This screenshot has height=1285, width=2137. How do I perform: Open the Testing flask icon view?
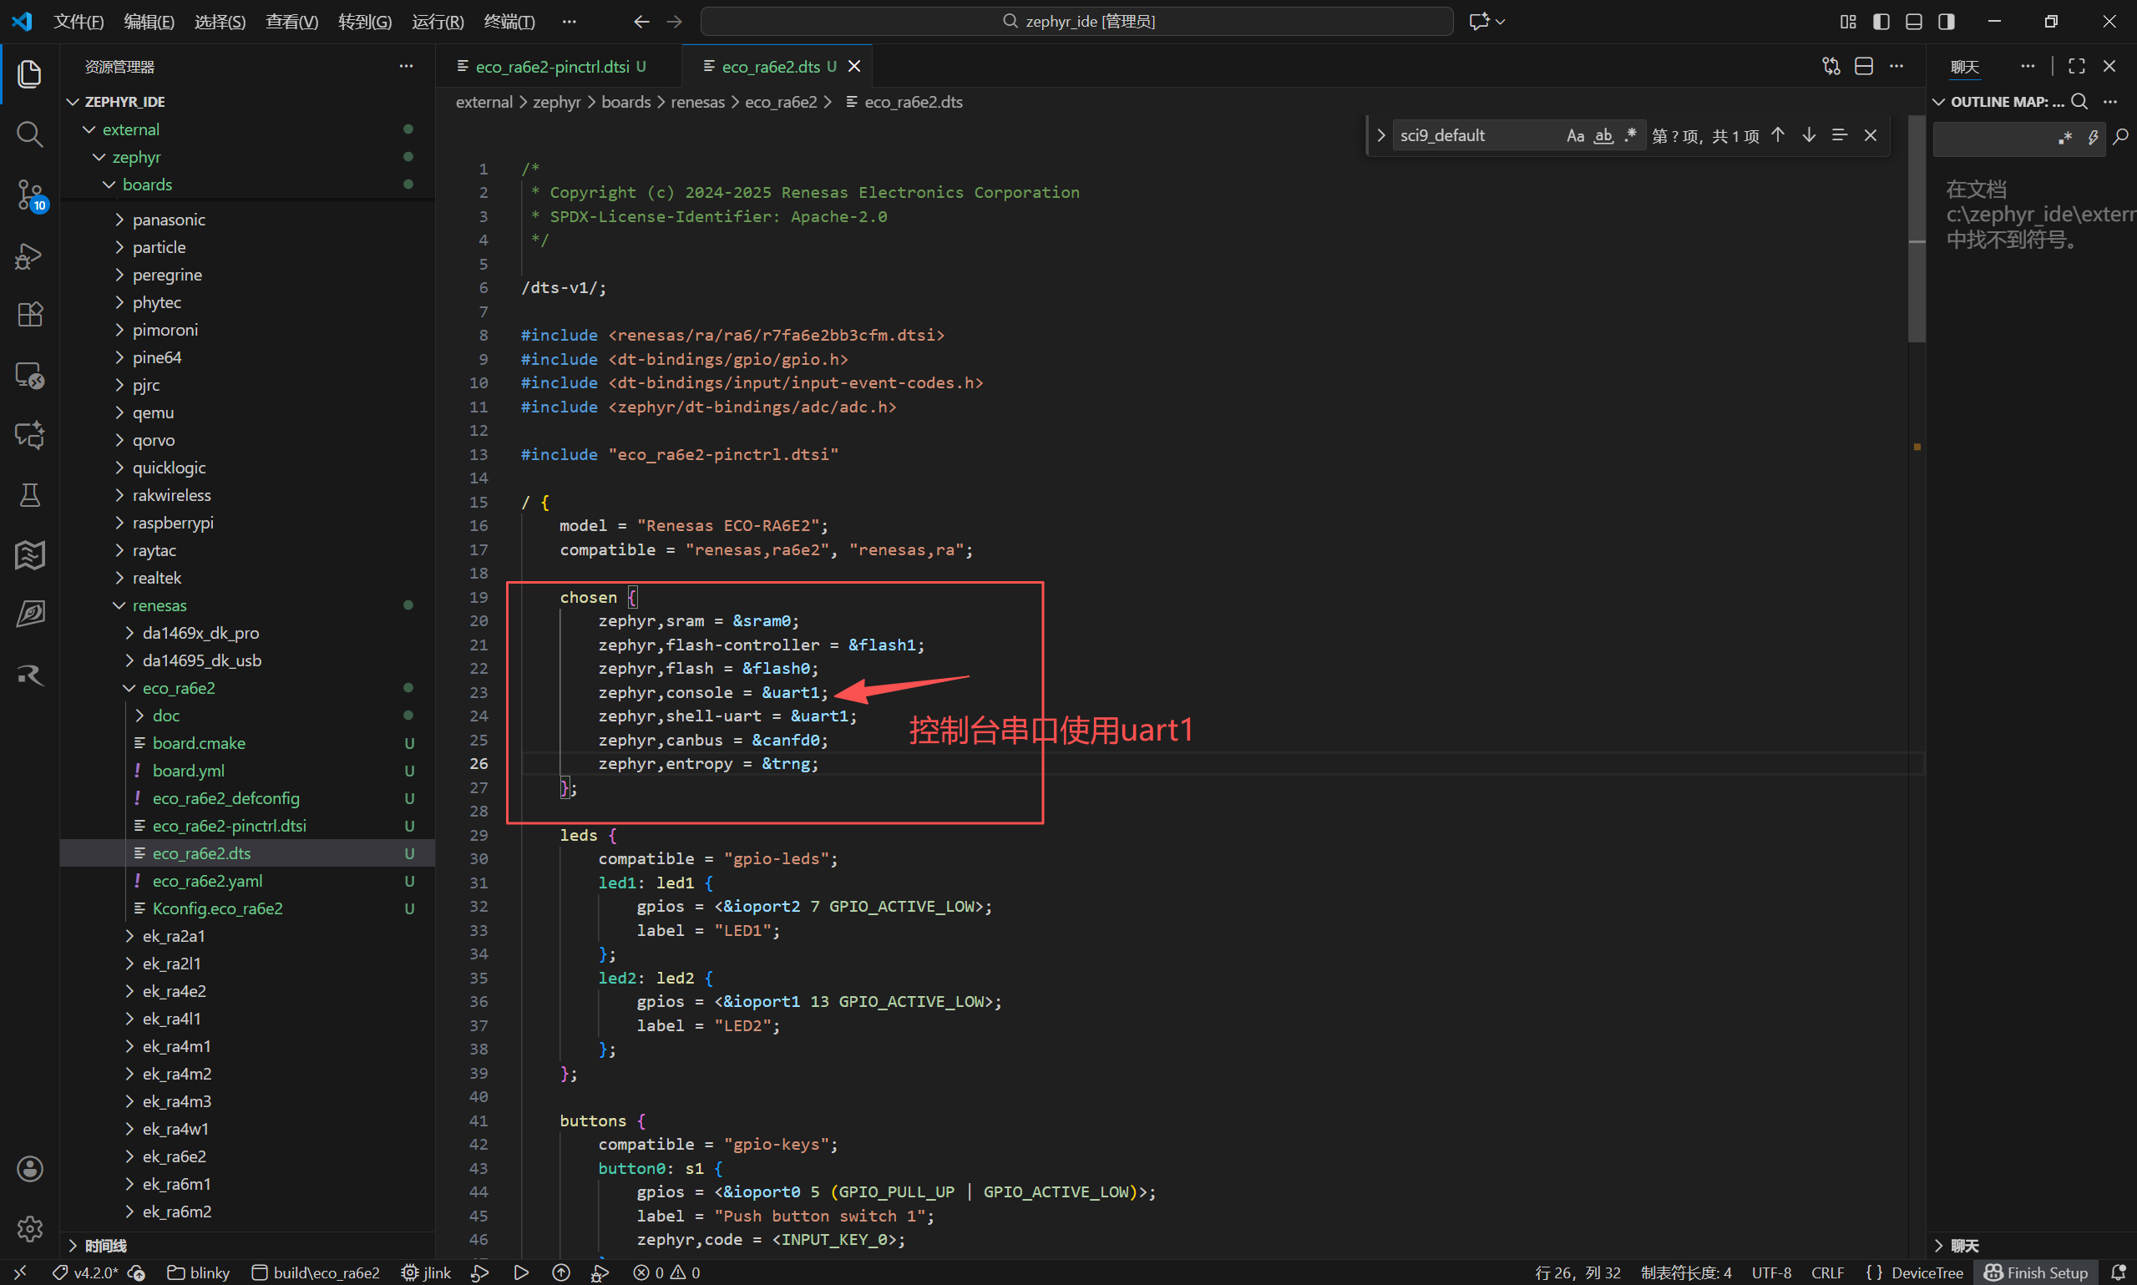click(29, 494)
